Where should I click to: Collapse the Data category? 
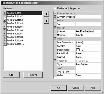55,20
